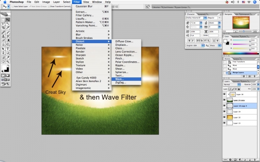
Task: Hide Layer 14 copy using its eye icon
Action: 224,100
